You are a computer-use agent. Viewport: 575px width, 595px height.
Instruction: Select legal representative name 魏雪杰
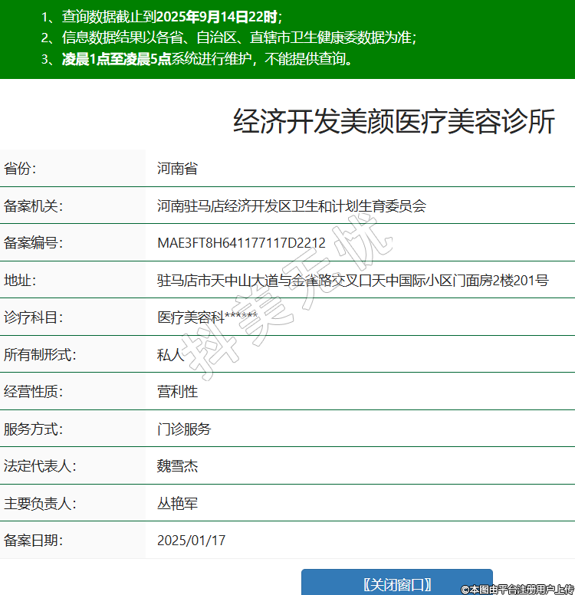177,466
